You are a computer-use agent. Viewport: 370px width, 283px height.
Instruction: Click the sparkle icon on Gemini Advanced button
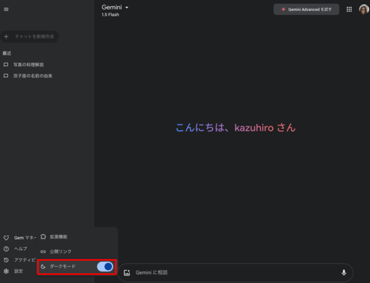pyautogui.click(x=284, y=9)
